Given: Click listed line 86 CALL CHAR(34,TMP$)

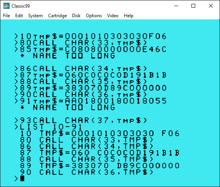Looking at the screenshot, I should point(87,146).
